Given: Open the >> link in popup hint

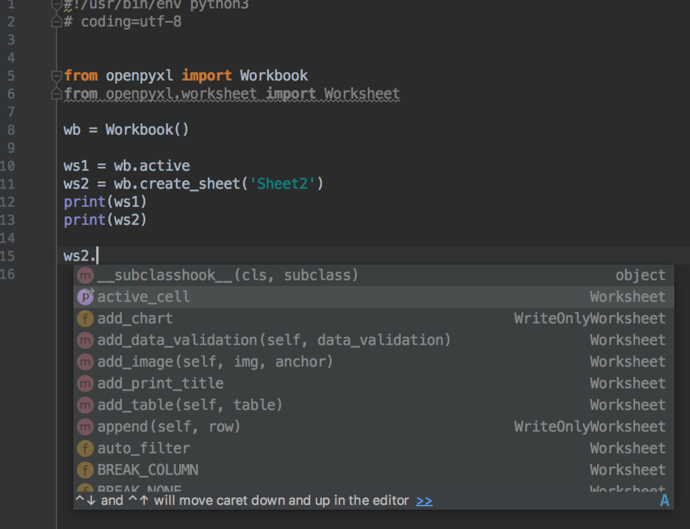Looking at the screenshot, I should click(424, 501).
